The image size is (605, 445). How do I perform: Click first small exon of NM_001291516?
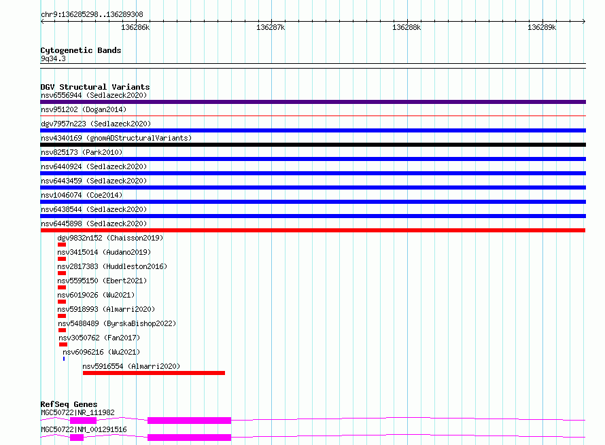point(77,438)
